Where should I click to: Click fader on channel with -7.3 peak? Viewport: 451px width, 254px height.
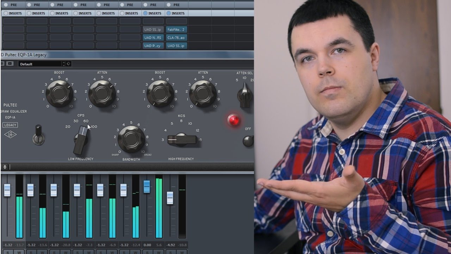(77, 190)
